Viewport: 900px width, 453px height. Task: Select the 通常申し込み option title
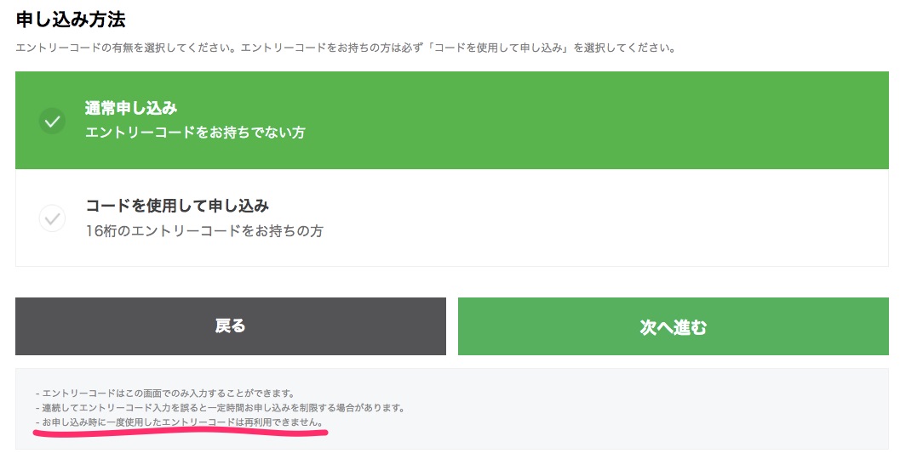[x=131, y=108]
